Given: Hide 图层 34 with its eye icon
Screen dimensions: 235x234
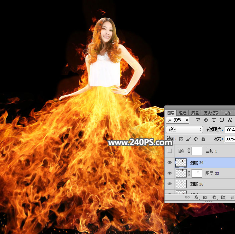Looking at the screenshot, I should pos(170,162).
